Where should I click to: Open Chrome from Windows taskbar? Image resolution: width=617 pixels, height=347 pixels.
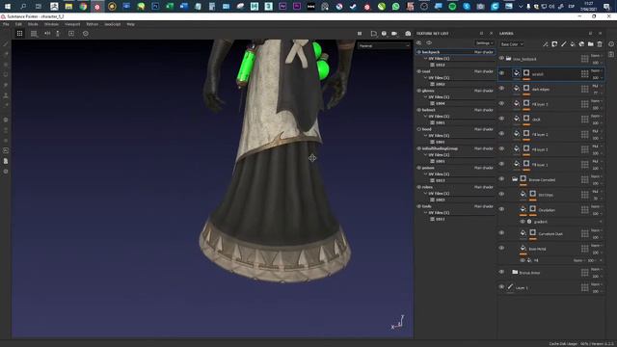coord(83,7)
